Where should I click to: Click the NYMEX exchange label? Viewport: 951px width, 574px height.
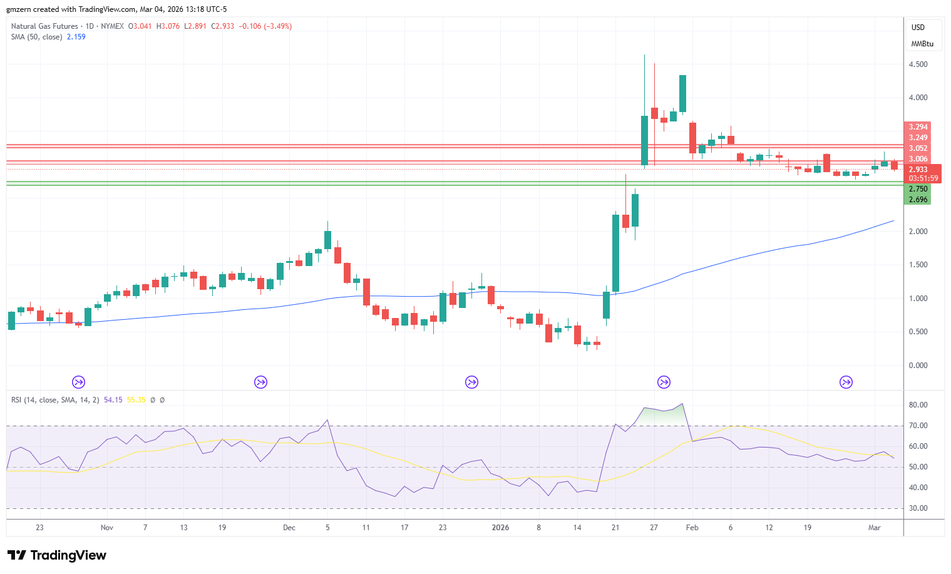[x=112, y=26]
